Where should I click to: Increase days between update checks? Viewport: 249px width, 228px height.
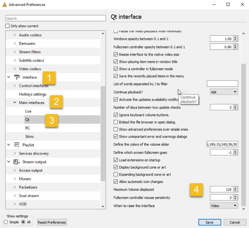(x=235, y=106)
